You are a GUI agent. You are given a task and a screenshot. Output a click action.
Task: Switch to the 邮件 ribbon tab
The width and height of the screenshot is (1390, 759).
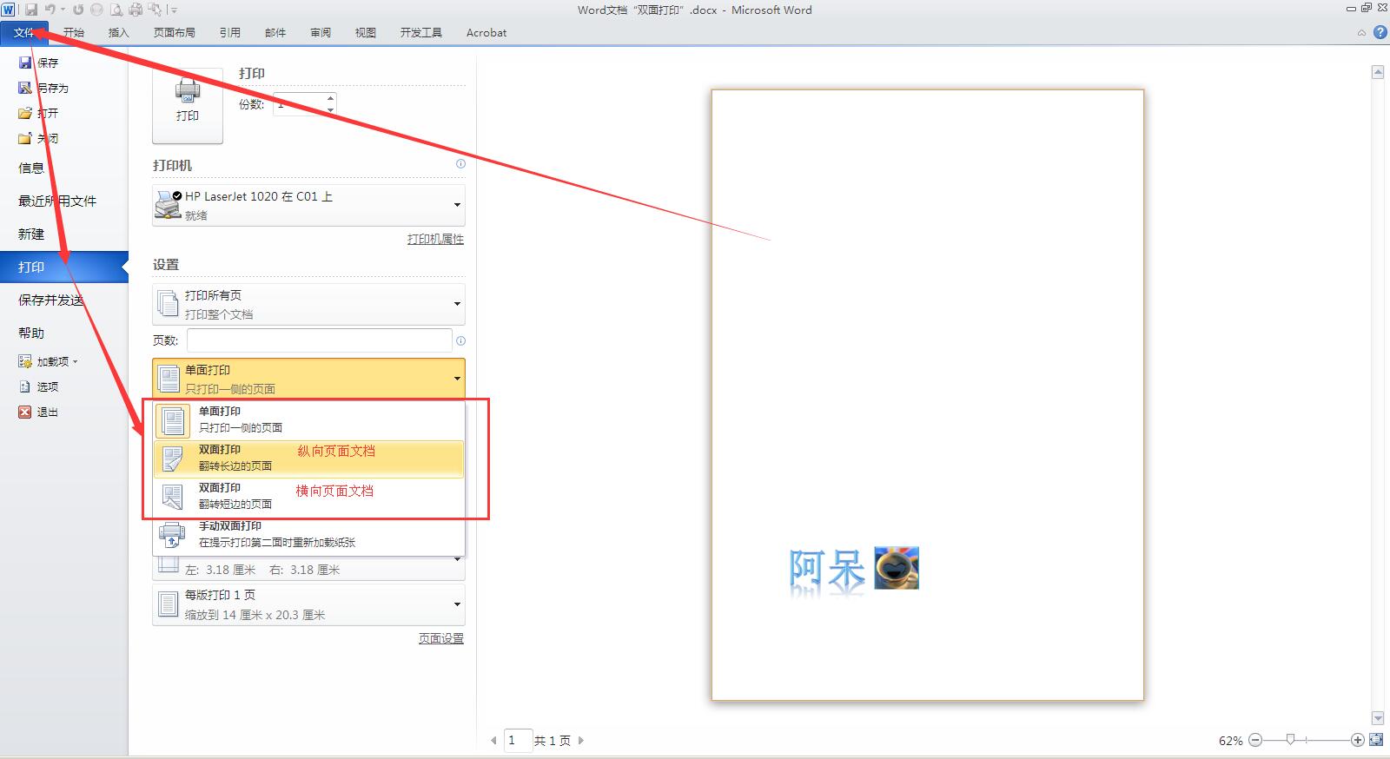pyautogui.click(x=275, y=33)
